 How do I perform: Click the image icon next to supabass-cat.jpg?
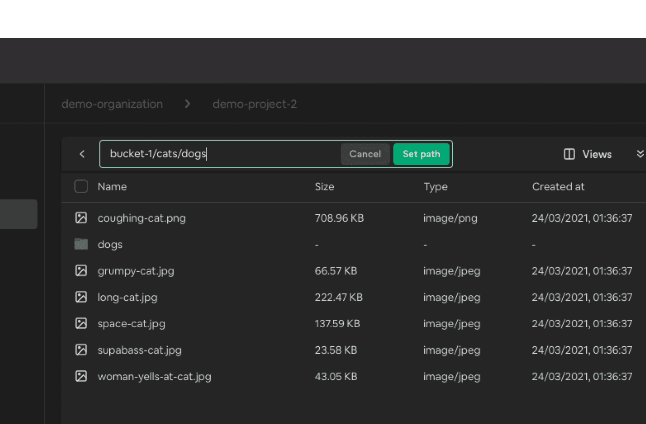pyautogui.click(x=81, y=350)
